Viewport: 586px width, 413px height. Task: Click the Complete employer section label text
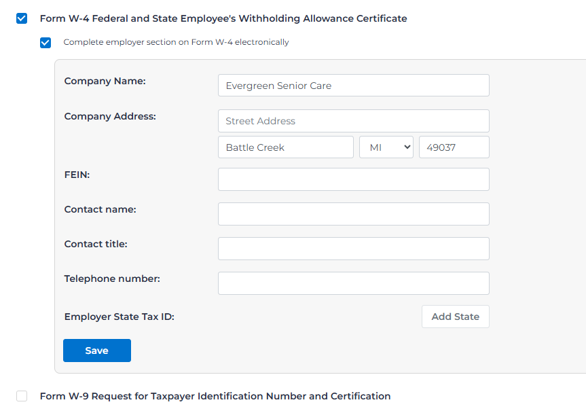176,42
